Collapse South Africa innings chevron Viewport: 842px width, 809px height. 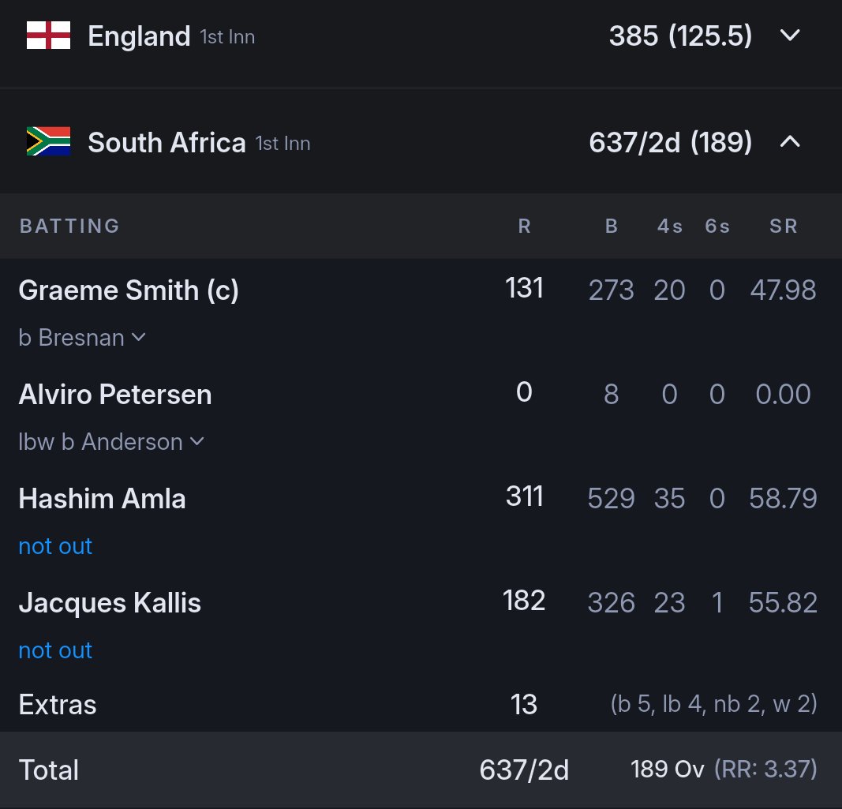(790, 142)
